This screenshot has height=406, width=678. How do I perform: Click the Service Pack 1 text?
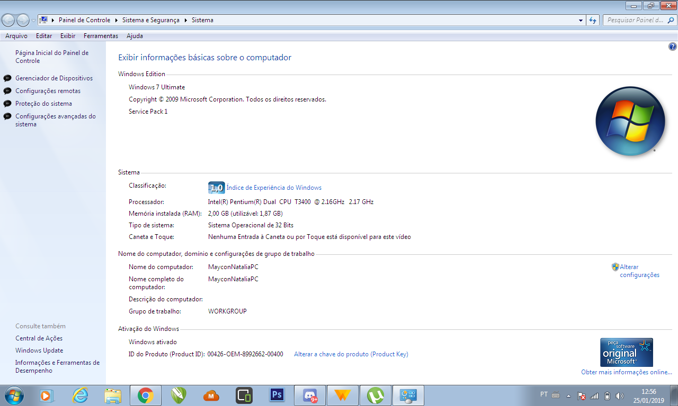(x=148, y=112)
